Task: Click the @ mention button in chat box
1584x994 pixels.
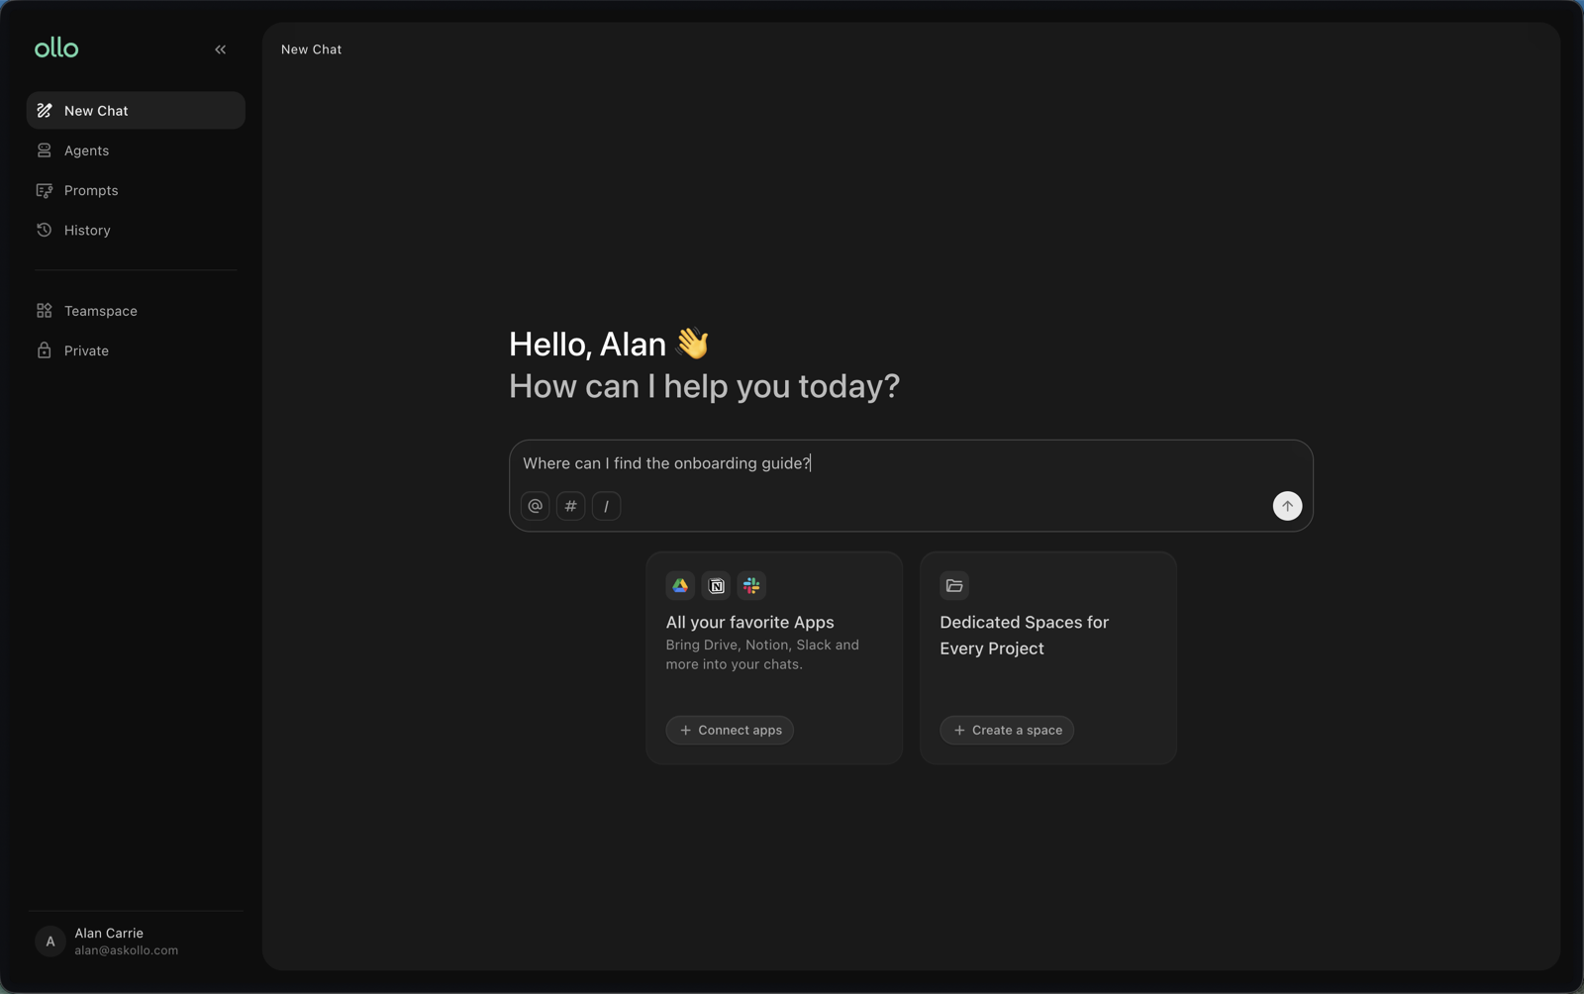Action: point(536,506)
